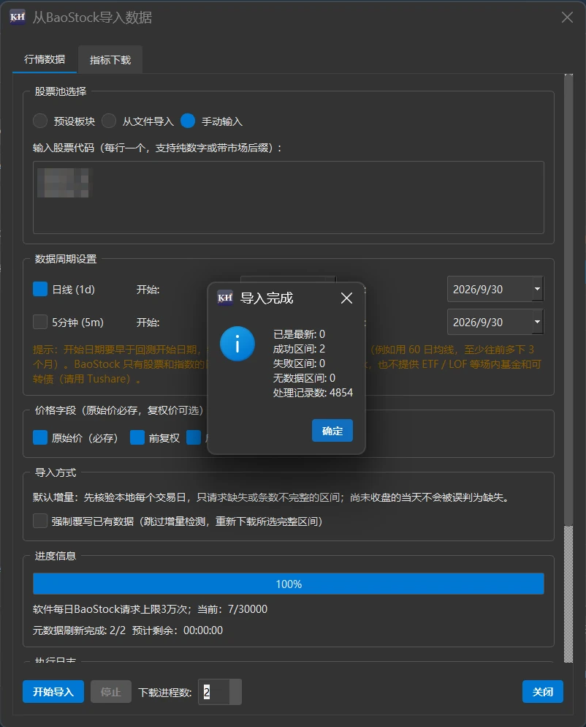Viewport: 586px width, 727px height.
Task: Click the 下载进程数 spinner buttons
Action: coord(235,692)
